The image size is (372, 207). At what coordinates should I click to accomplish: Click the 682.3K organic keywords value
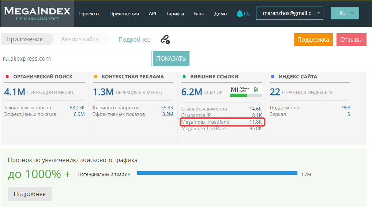pos(77,108)
